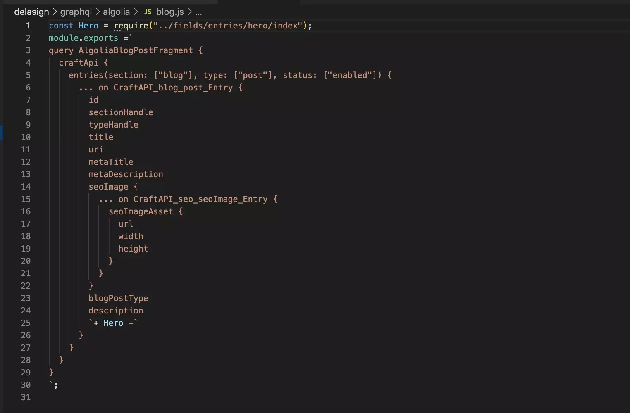Place cursor on the word require
This screenshot has height=413, width=630.
click(x=131, y=26)
